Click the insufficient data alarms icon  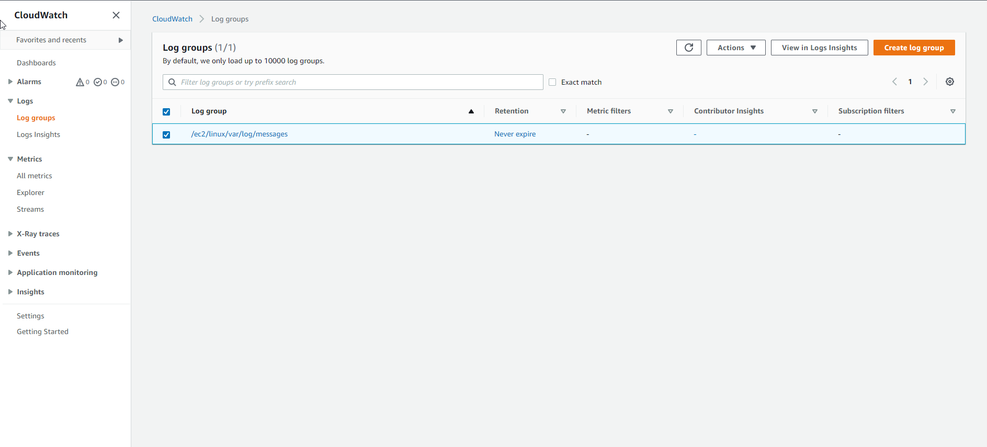115,82
